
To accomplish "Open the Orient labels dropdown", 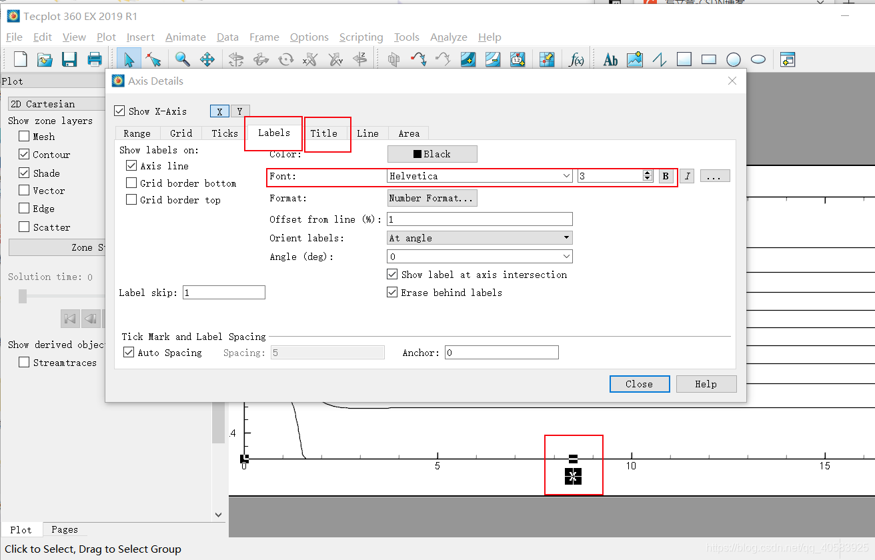I will coord(480,237).
